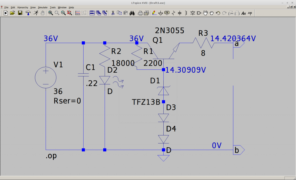Open the Tools menu
The width and height of the screenshot is (296, 180).
point(53,7)
